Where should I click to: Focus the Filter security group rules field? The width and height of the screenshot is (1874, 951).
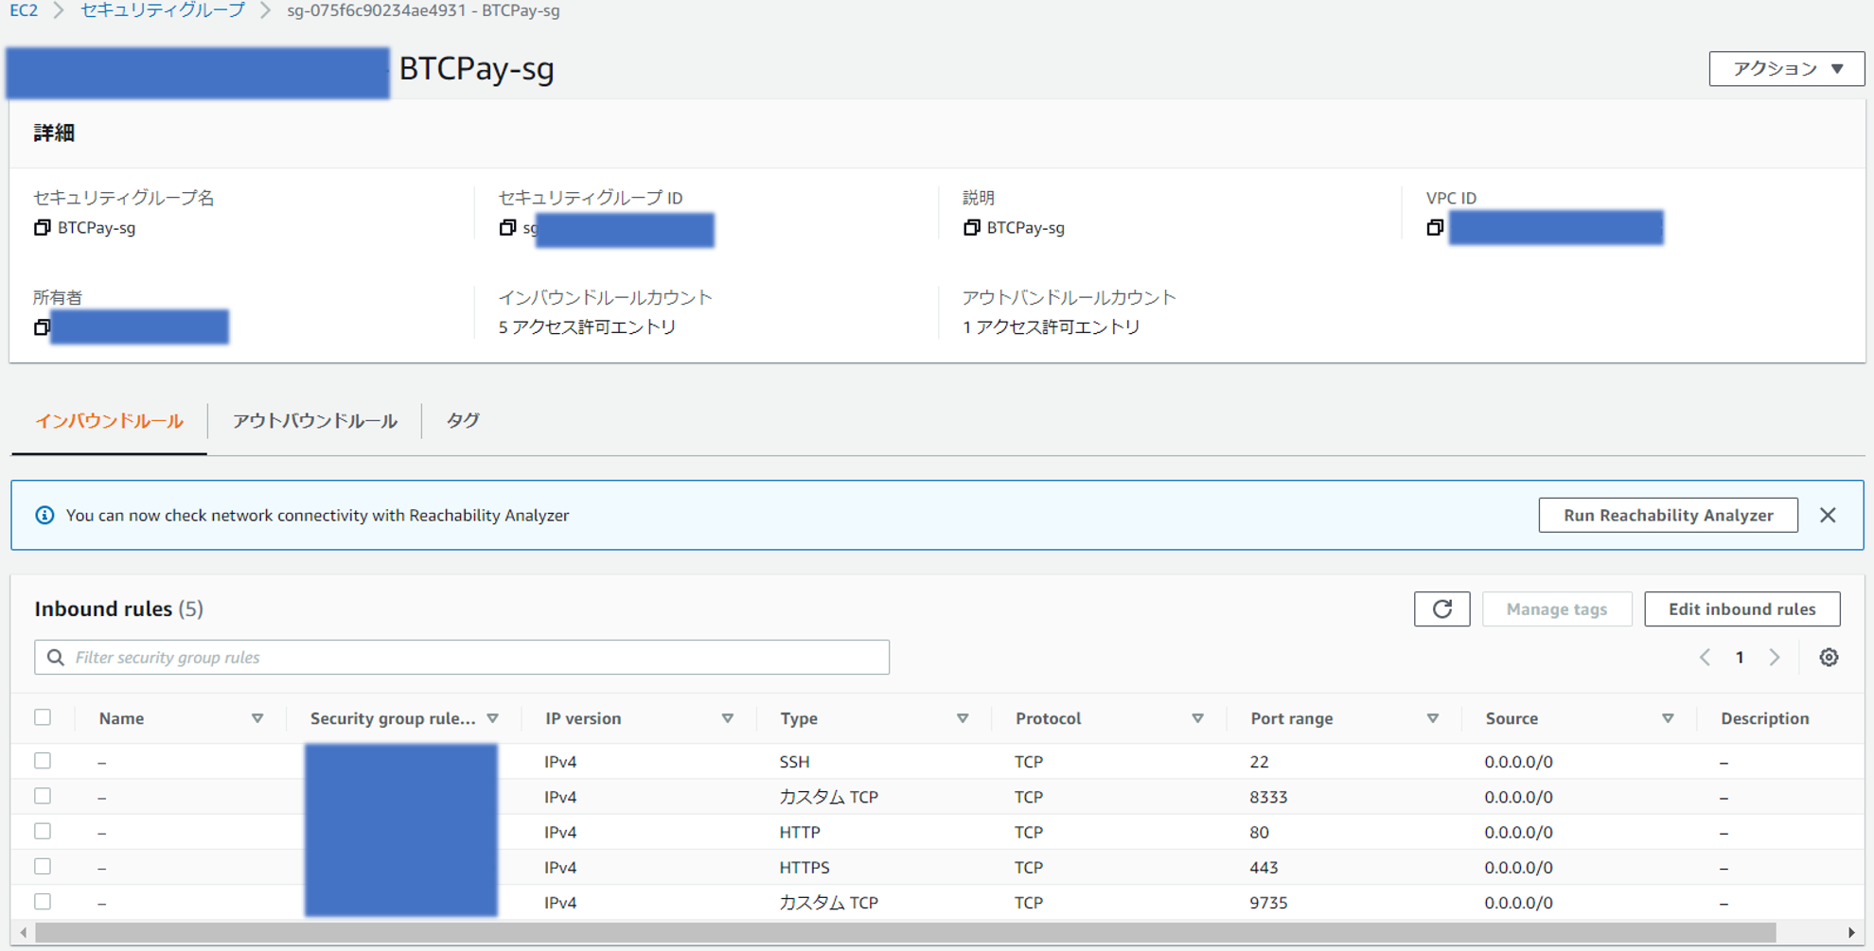click(x=462, y=658)
